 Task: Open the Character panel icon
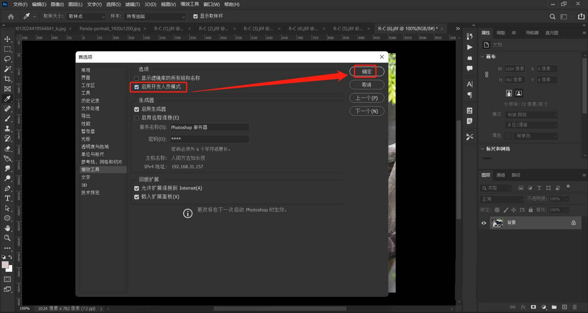470,84
